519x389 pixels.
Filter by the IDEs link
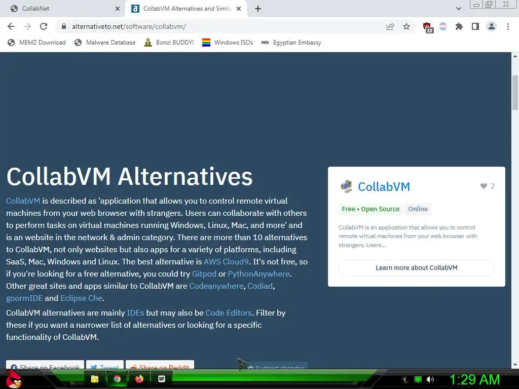[x=135, y=313]
